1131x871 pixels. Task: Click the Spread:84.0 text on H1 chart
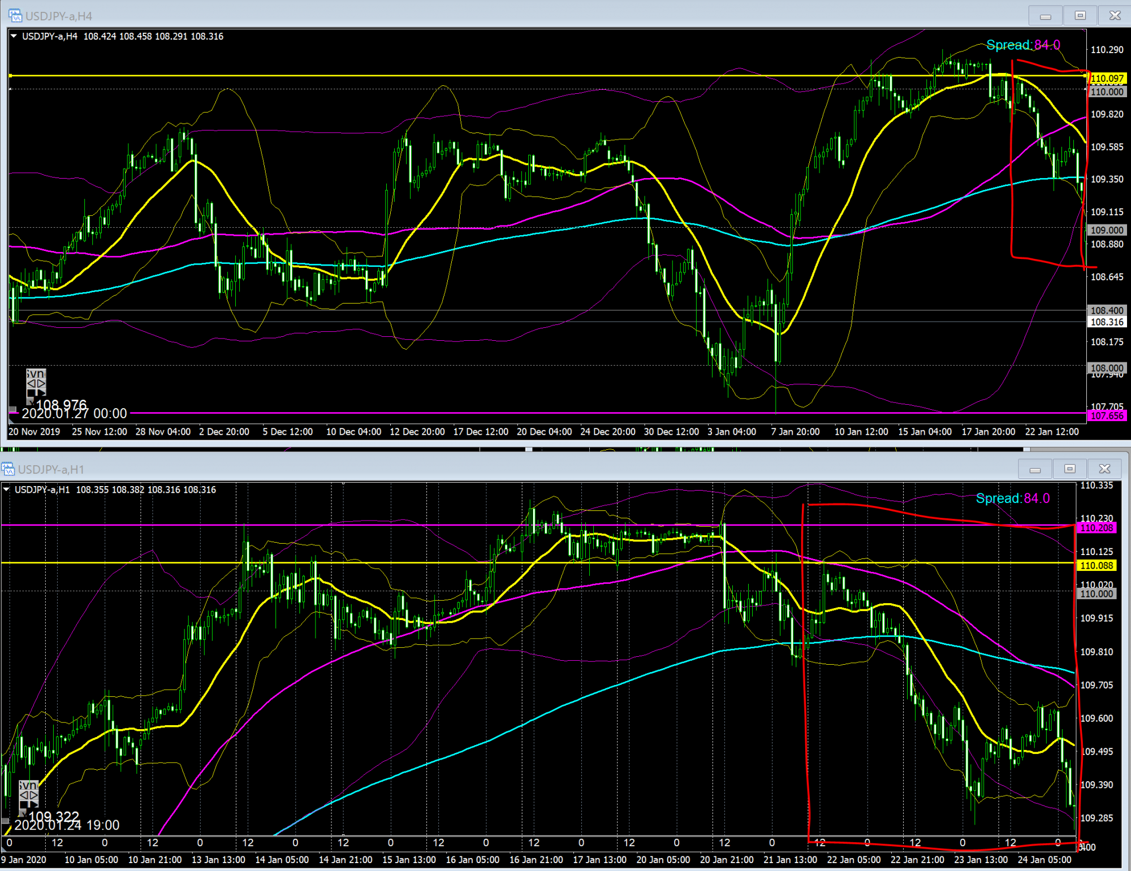pyautogui.click(x=1013, y=498)
